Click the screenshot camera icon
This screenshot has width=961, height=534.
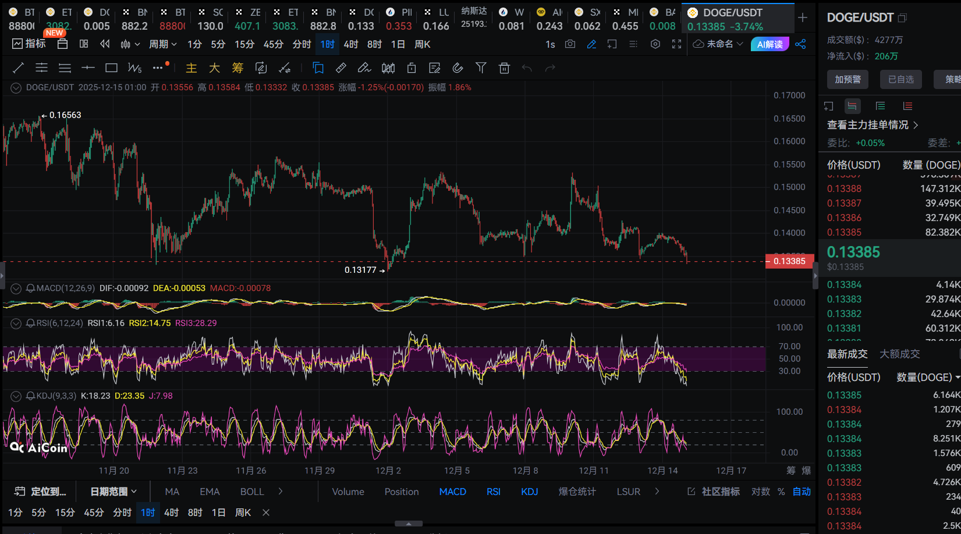[570, 44]
